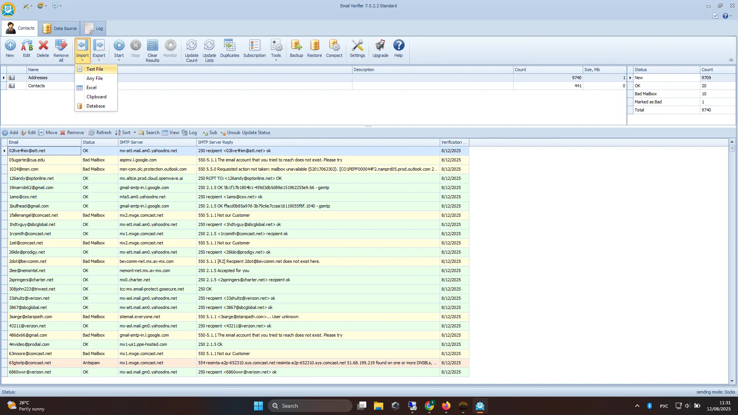Click the Search button in contacts toolbar
The height and width of the screenshot is (415, 738).
click(149, 133)
